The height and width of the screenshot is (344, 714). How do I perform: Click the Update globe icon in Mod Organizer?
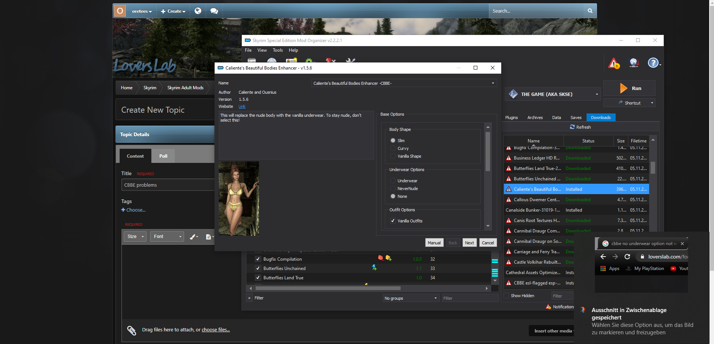[x=634, y=63]
